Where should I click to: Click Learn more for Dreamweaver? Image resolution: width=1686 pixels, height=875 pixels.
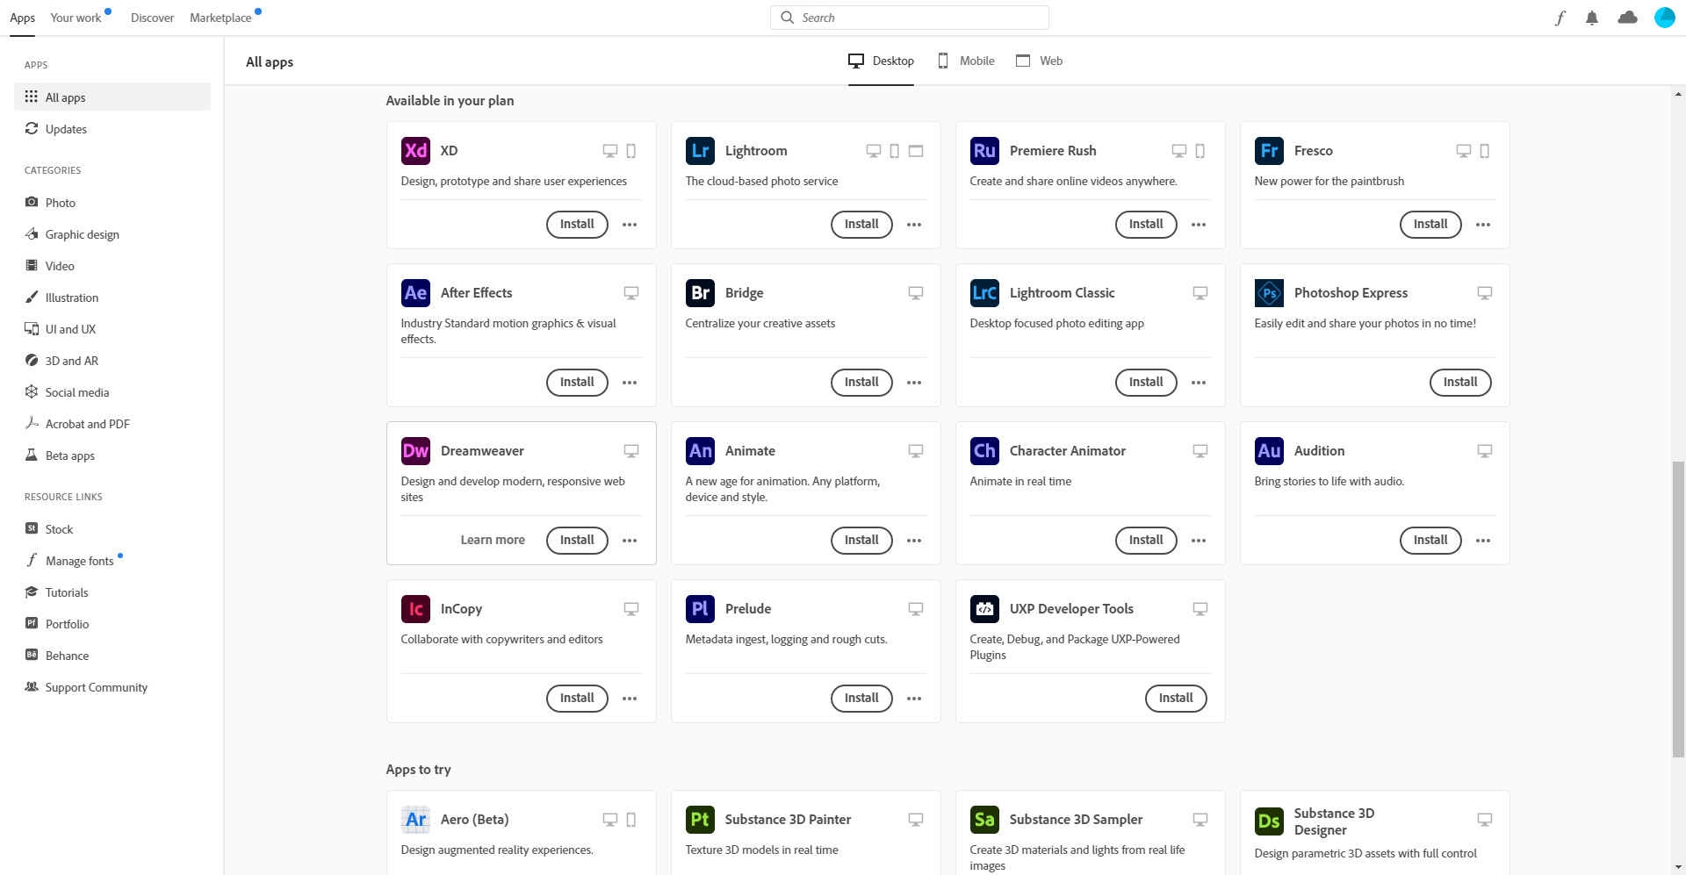point(493,541)
